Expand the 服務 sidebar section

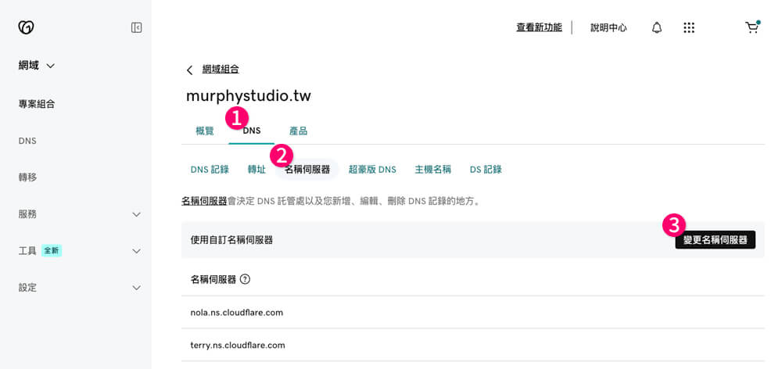pos(136,214)
